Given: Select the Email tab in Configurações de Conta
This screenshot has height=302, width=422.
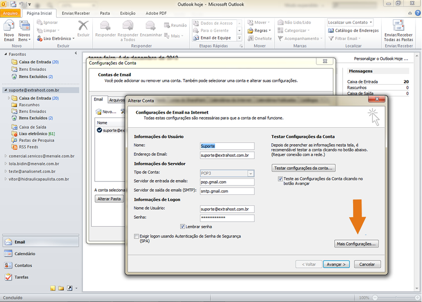Looking at the screenshot, I should pos(98,99).
